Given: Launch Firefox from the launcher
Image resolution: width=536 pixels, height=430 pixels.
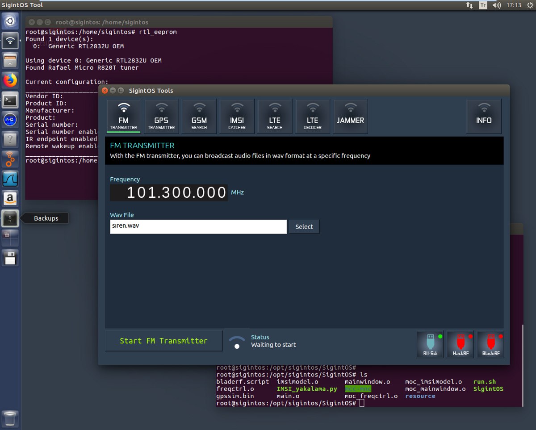Looking at the screenshot, I should pos(11,80).
